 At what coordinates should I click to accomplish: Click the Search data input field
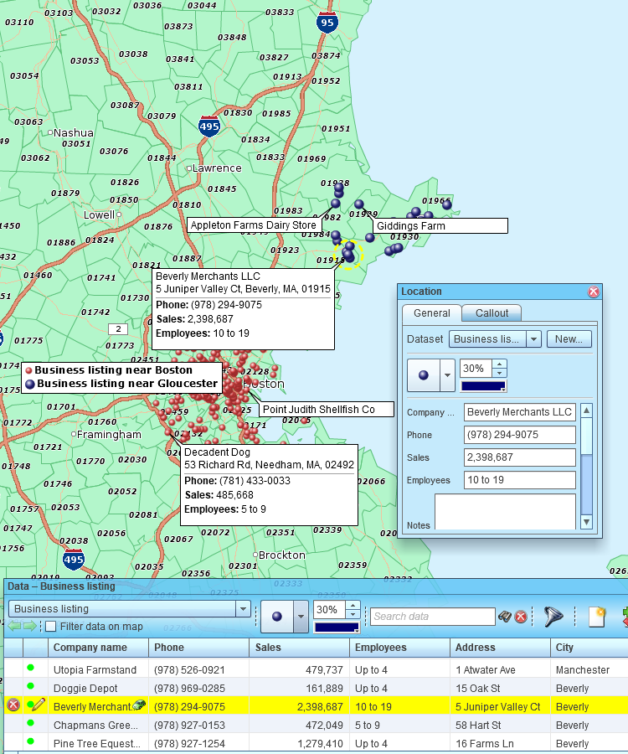(x=432, y=617)
